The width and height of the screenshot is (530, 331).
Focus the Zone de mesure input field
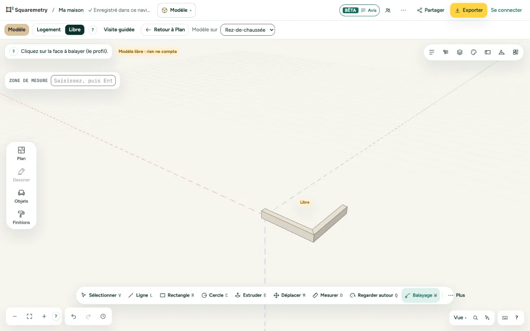83,81
